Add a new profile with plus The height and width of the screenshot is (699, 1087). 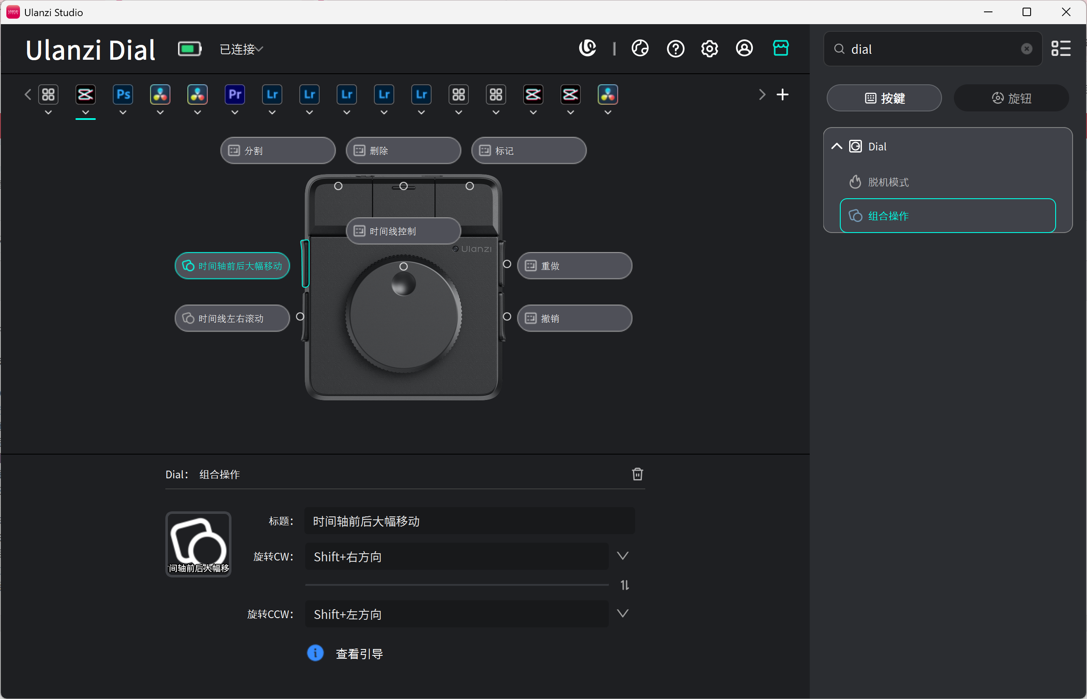pyautogui.click(x=782, y=94)
